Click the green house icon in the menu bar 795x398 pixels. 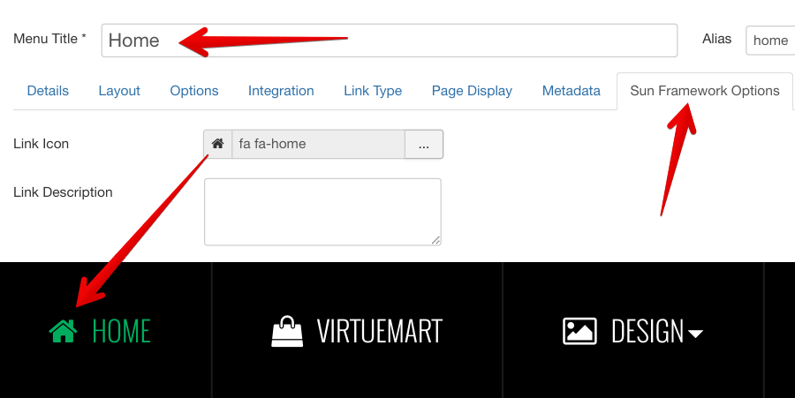tap(64, 331)
